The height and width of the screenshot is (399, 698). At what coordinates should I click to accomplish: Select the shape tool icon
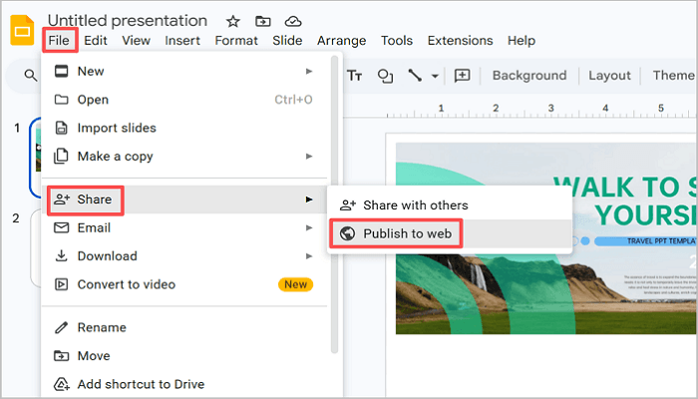[x=385, y=76]
